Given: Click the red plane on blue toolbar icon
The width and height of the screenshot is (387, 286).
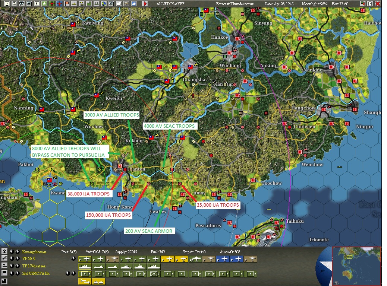Looking at the screenshot, I should [x=59, y=3].
